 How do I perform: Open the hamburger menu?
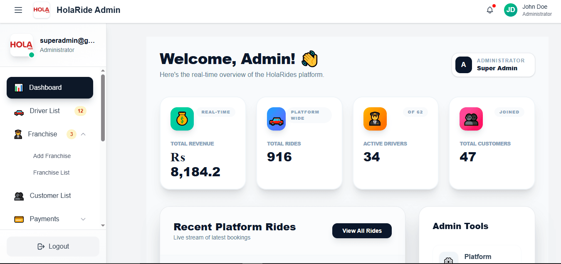[18, 10]
